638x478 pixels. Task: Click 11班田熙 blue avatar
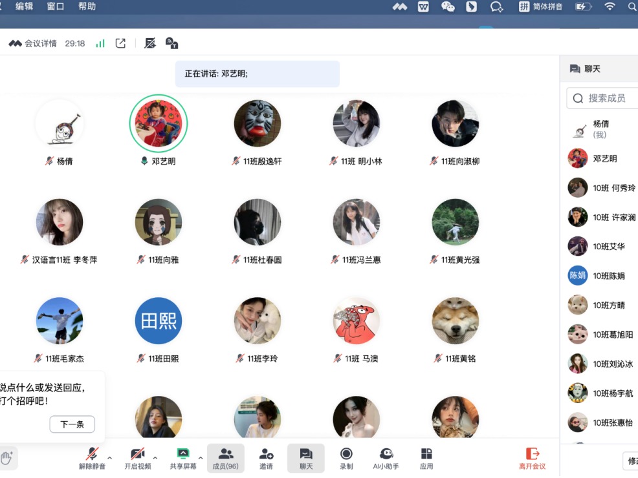(159, 320)
